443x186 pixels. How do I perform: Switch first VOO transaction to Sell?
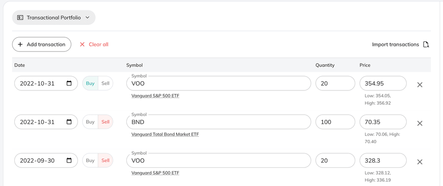[x=105, y=83]
